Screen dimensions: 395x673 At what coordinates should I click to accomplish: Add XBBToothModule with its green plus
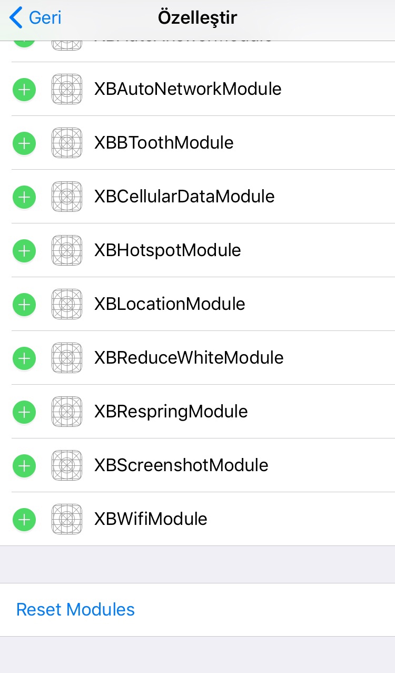pyautogui.click(x=24, y=143)
